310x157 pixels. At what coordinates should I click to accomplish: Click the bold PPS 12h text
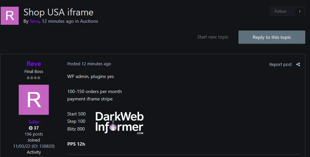(x=76, y=144)
